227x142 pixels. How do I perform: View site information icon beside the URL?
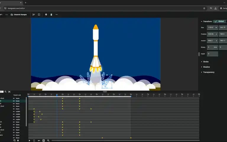(5, 8)
